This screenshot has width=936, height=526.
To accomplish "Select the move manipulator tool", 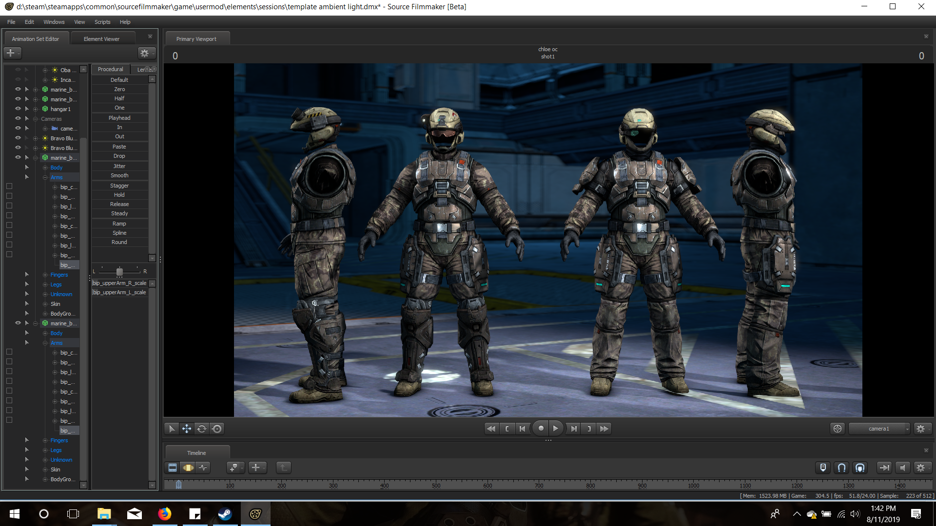I will (187, 429).
